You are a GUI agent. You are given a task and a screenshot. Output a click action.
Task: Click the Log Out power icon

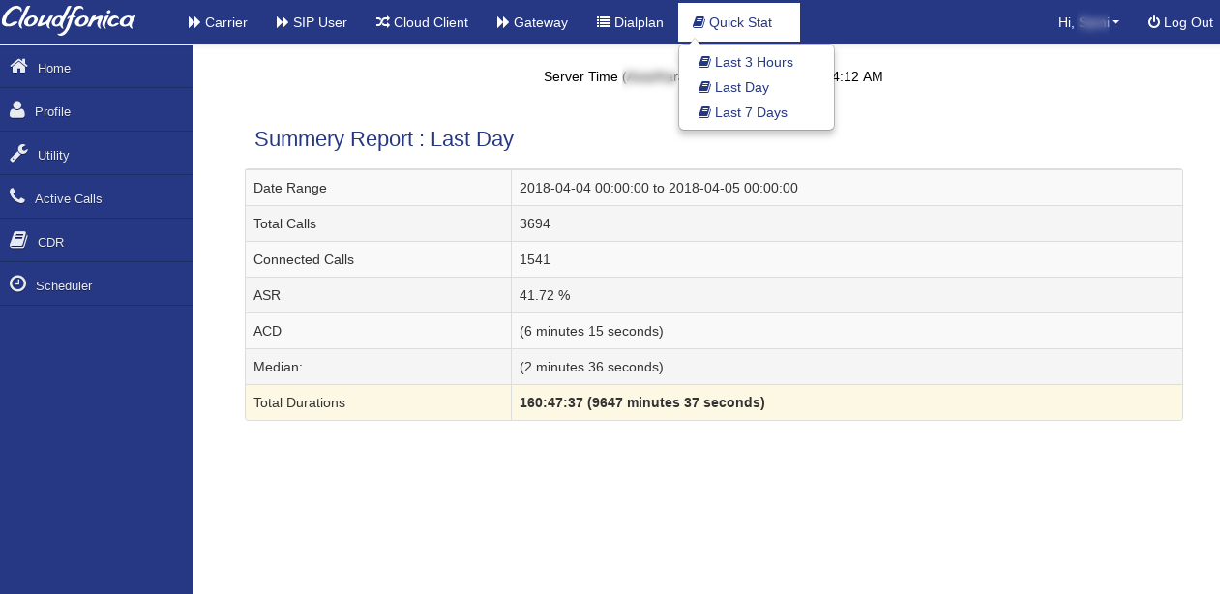1153,22
